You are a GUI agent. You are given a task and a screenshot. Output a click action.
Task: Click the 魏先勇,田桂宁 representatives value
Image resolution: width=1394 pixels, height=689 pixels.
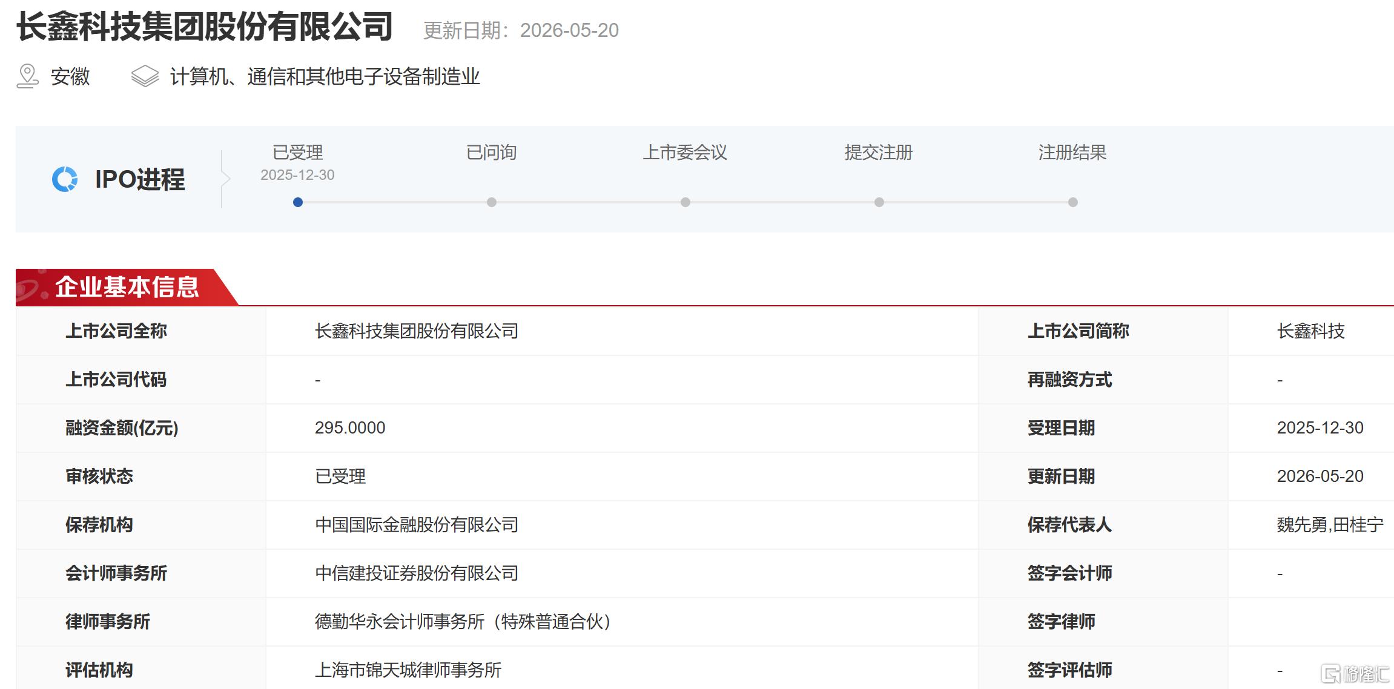[1330, 525]
